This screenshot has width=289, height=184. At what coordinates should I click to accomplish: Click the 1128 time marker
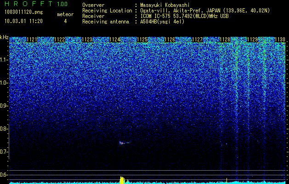(225, 40)
